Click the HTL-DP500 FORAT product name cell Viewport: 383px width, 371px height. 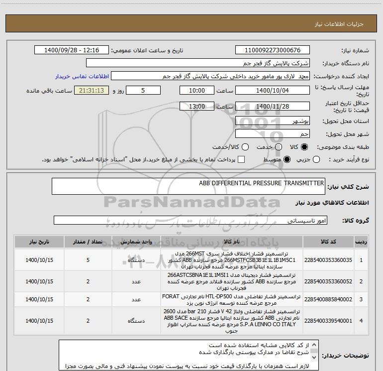pyautogui.click(x=232, y=300)
